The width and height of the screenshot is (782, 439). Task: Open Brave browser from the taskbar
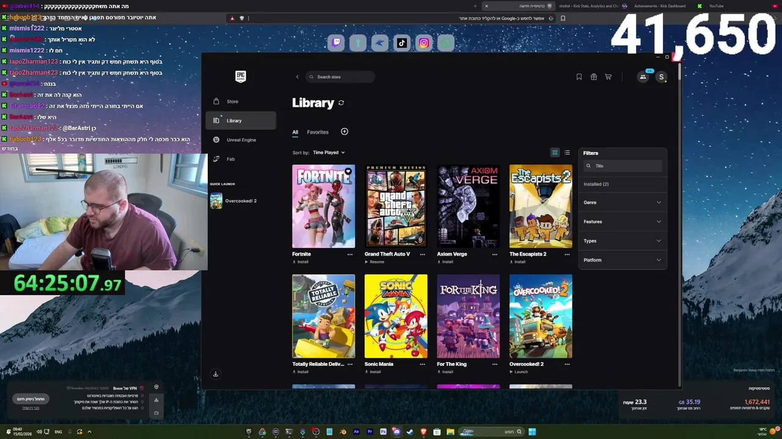click(x=423, y=432)
